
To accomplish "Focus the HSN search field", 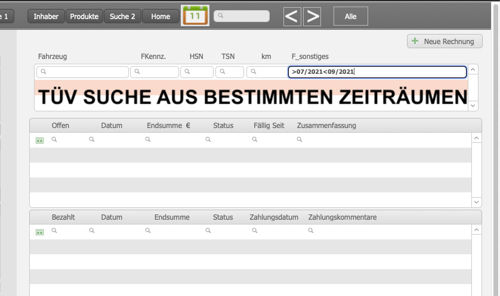I will pyautogui.click(x=197, y=72).
